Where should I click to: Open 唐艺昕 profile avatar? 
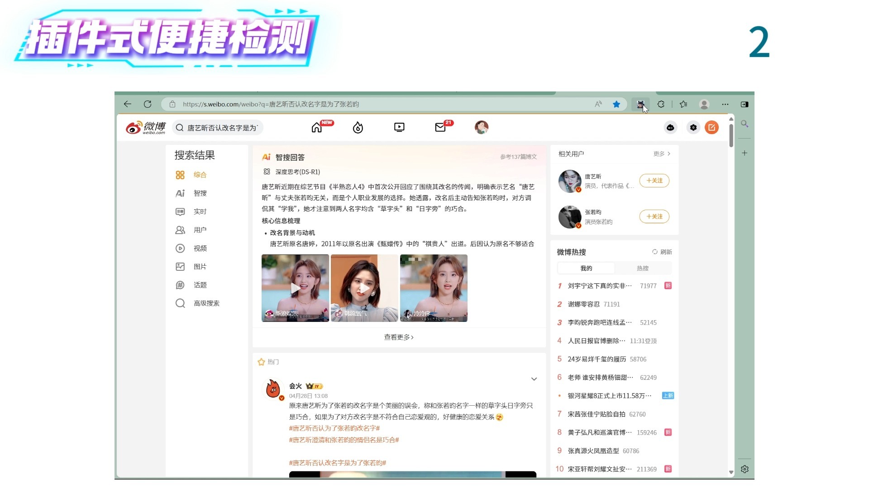pyautogui.click(x=570, y=181)
